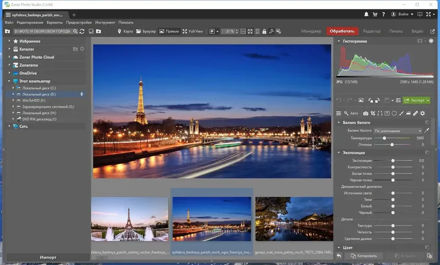The height and width of the screenshot is (265, 440).
Task: Open the settings gear in develop toolbar
Action: click(x=422, y=113)
